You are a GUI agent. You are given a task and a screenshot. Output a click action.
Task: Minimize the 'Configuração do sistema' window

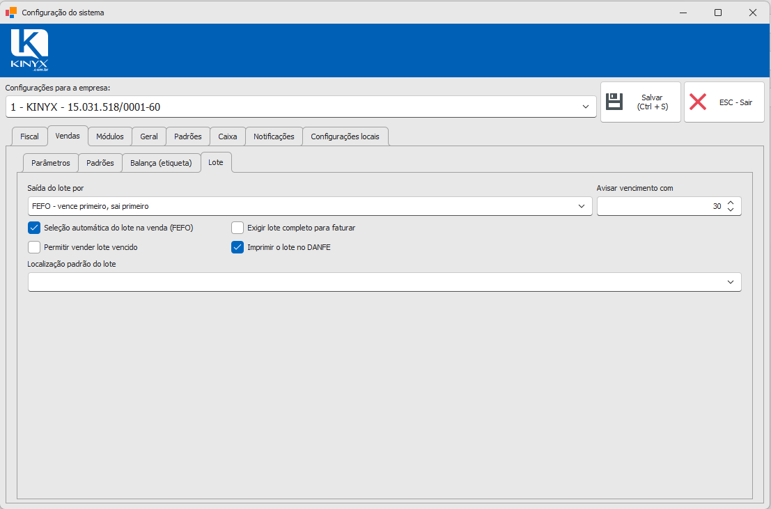(x=683, y=13)
